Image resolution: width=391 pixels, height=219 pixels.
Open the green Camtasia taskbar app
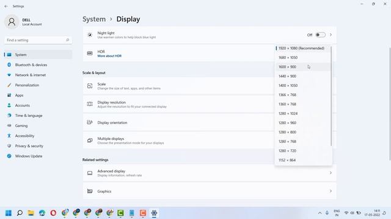(x=121, y=213)
